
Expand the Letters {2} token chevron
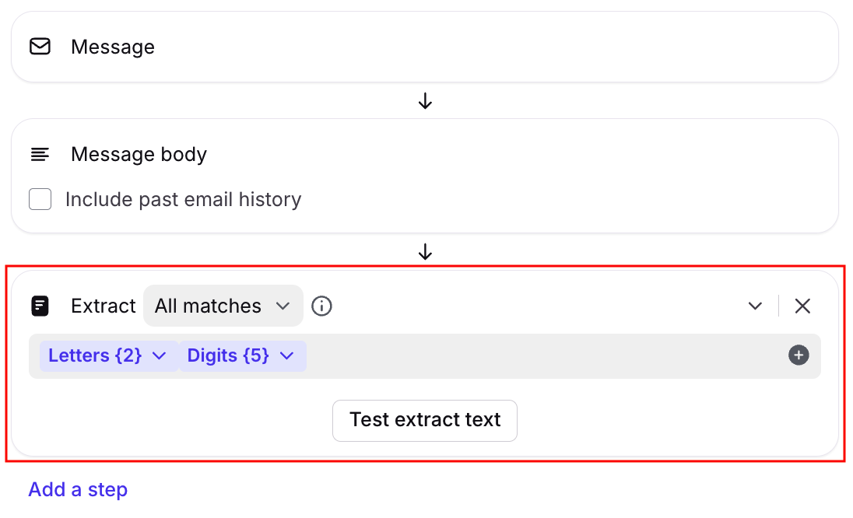pos(160,355)
